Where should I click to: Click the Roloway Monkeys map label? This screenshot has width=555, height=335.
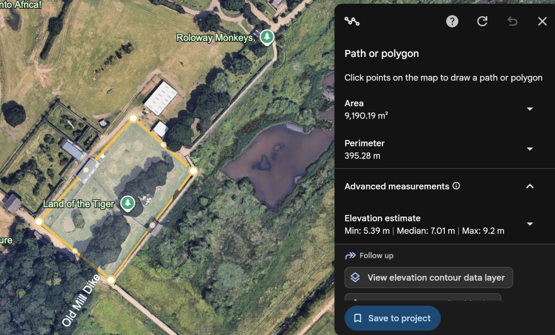(x=214, y=38)
